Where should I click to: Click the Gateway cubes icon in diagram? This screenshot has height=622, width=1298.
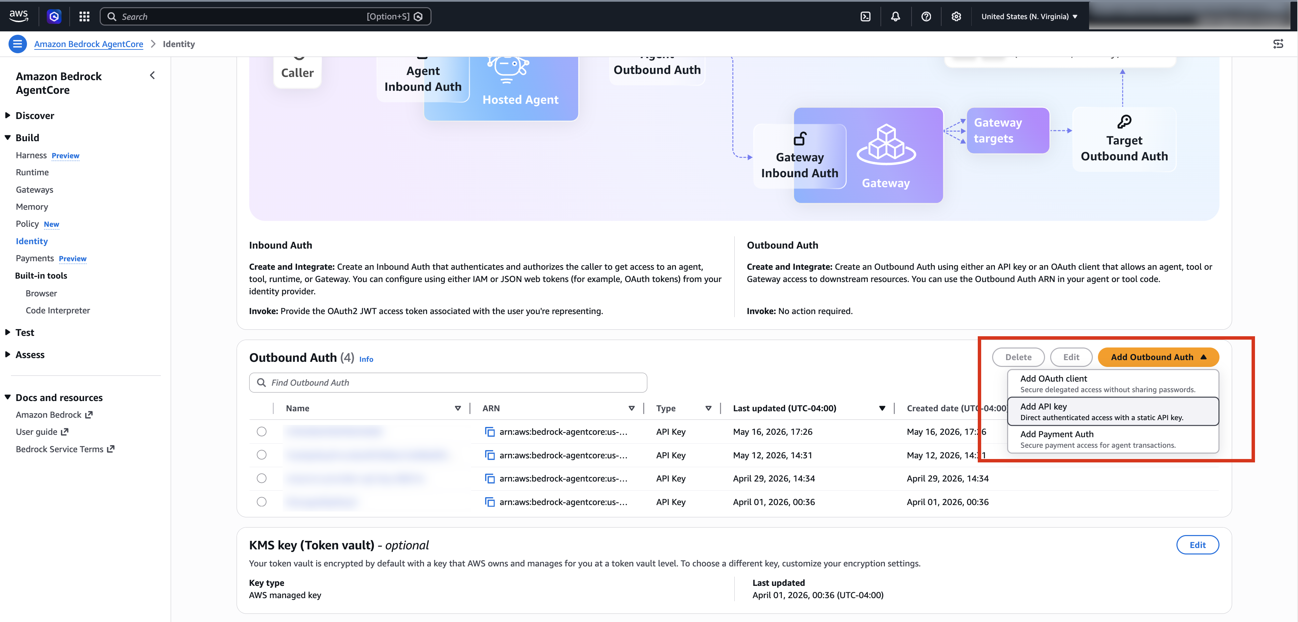pyautogui.click(x=886, y=145)
